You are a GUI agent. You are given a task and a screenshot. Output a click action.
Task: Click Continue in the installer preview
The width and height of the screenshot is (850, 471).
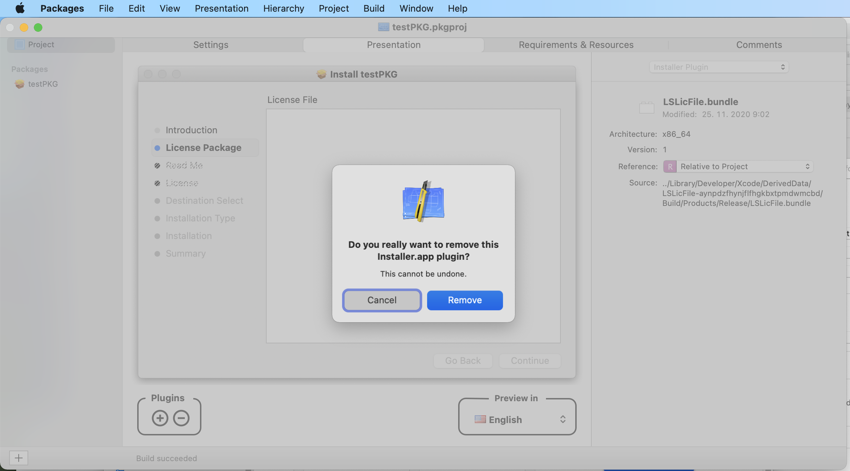(530, 361)
